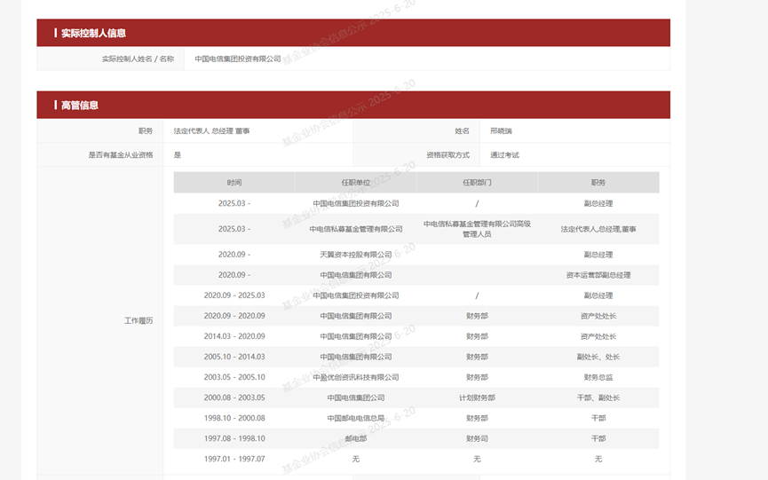Click the 任职部门 column header
Screen dimensions: 768x480
coord(477,183)
